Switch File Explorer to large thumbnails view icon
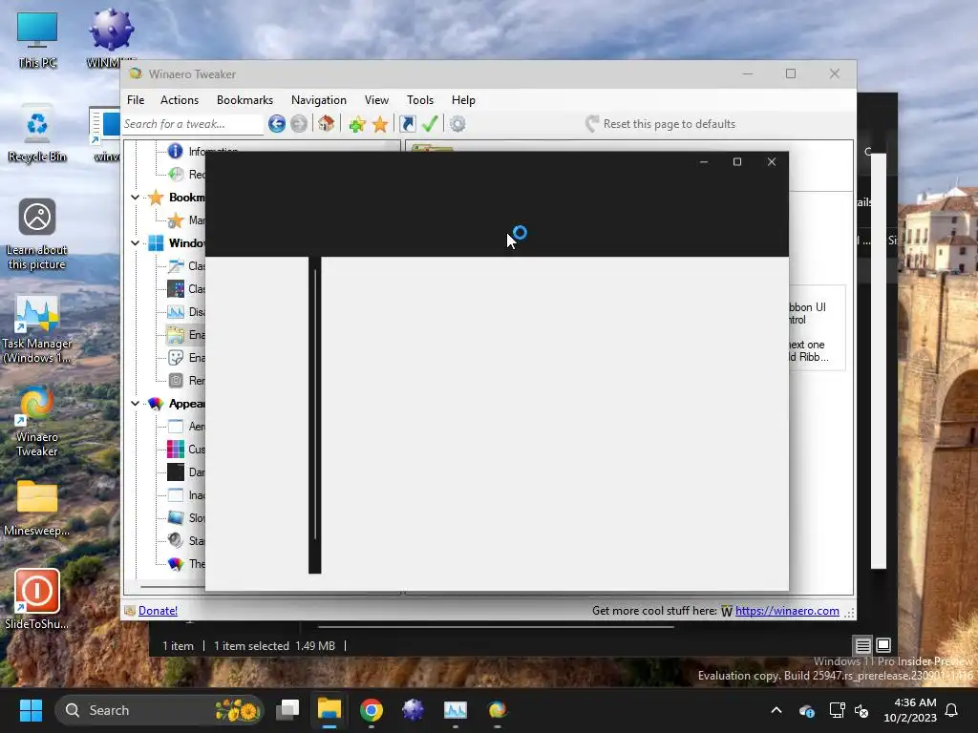978x733 pixels. coord(883,645)
